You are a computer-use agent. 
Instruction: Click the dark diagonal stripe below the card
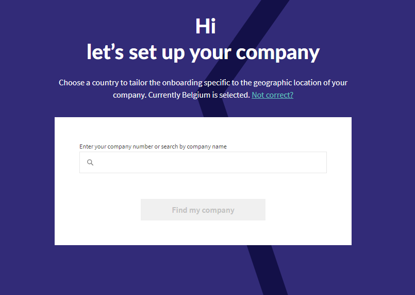(x=268, y=269)
